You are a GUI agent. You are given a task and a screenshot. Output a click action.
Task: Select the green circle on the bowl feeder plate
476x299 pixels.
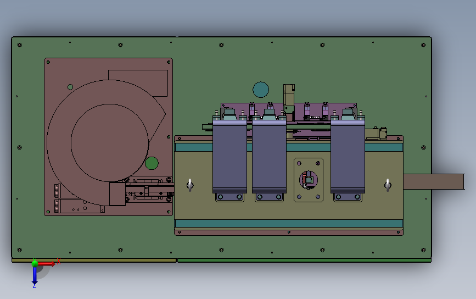tap(152, 163)
